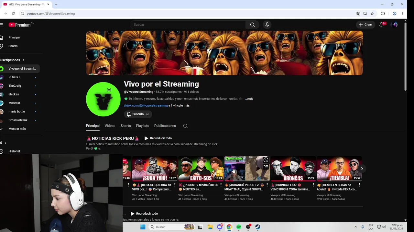
Task: Open Chrome extensions puzzle icon
Action: [x=383, y=14]
